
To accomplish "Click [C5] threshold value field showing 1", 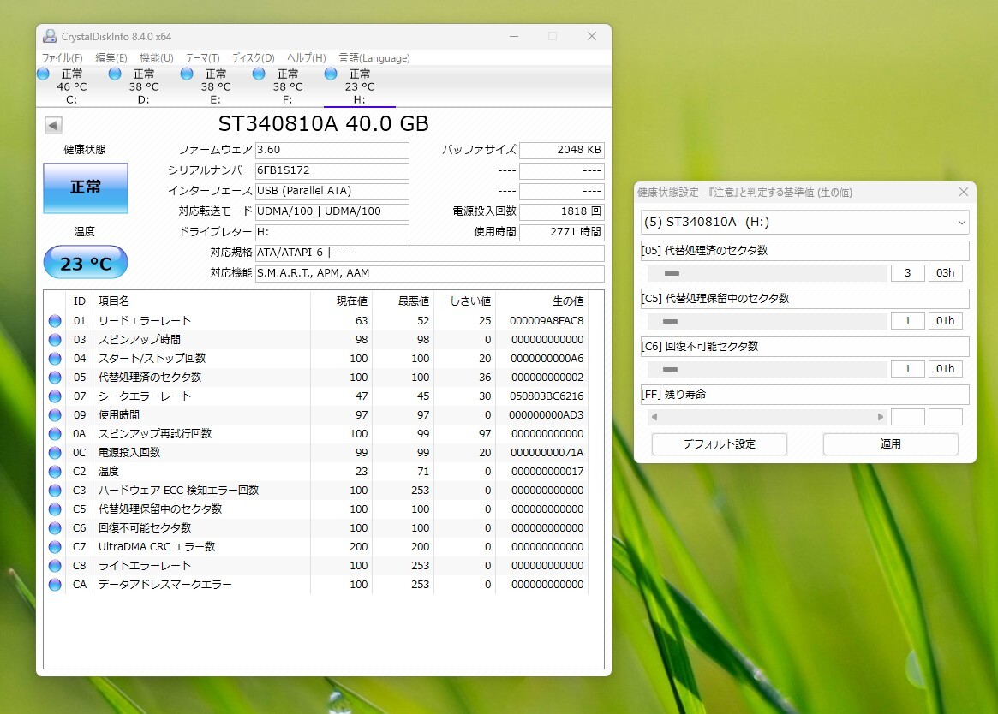I will 907,321.
